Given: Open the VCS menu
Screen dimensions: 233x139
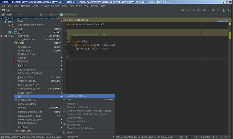Looking at the screenshot, I should [x=86, y=5].
